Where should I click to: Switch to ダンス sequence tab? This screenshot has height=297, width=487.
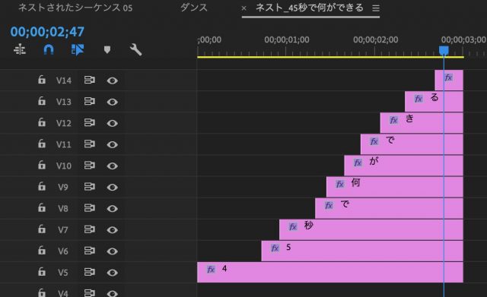point(194,8)
